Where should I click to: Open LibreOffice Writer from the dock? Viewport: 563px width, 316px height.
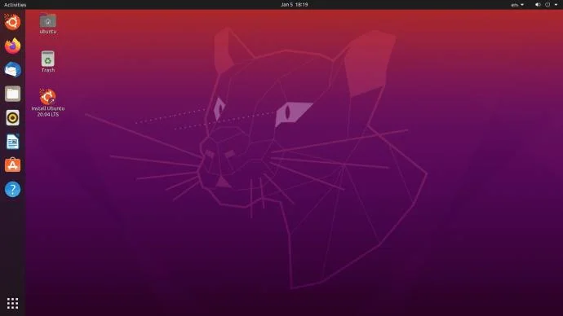pos(12,142)
